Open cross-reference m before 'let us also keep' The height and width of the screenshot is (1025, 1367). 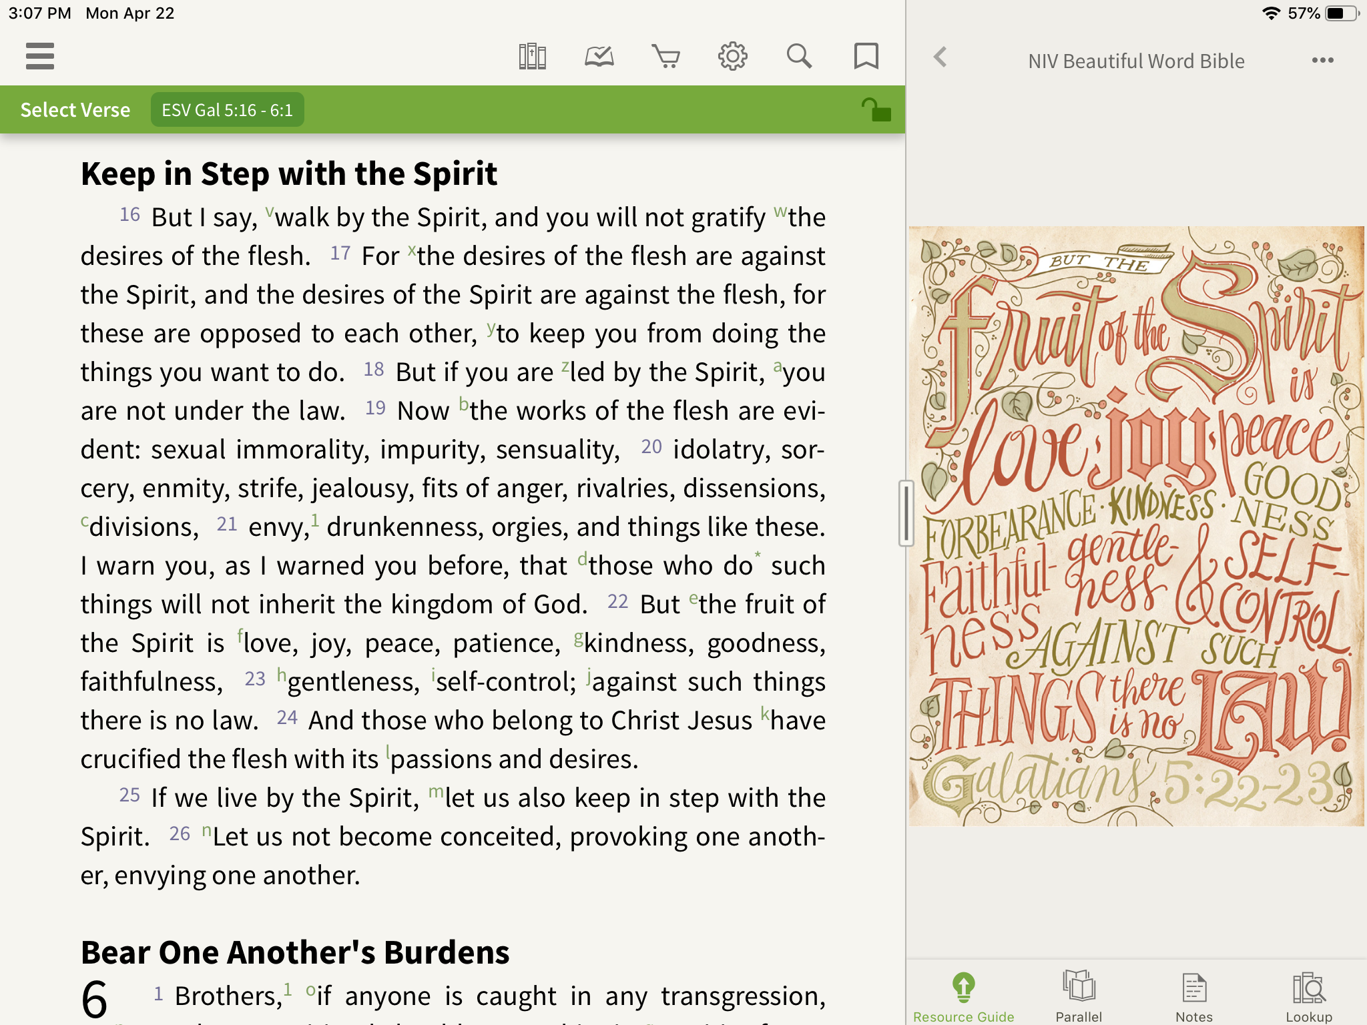(x=436, y=793)
